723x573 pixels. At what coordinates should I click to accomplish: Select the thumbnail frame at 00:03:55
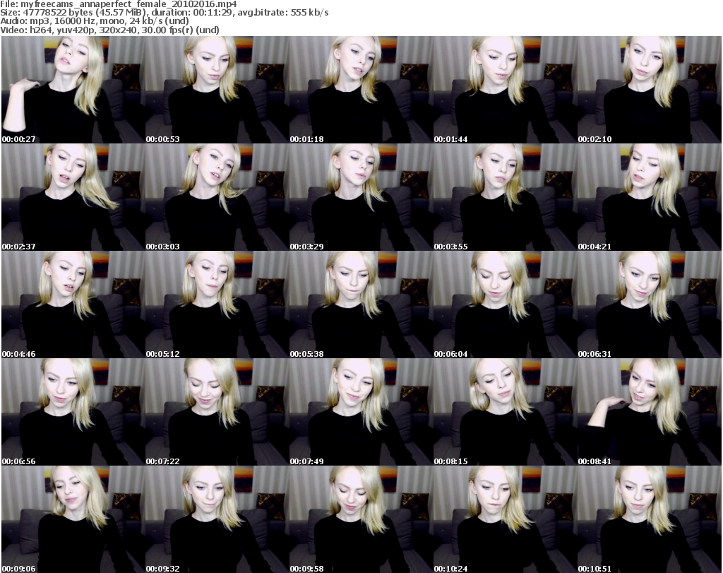[x=506, y=197]
